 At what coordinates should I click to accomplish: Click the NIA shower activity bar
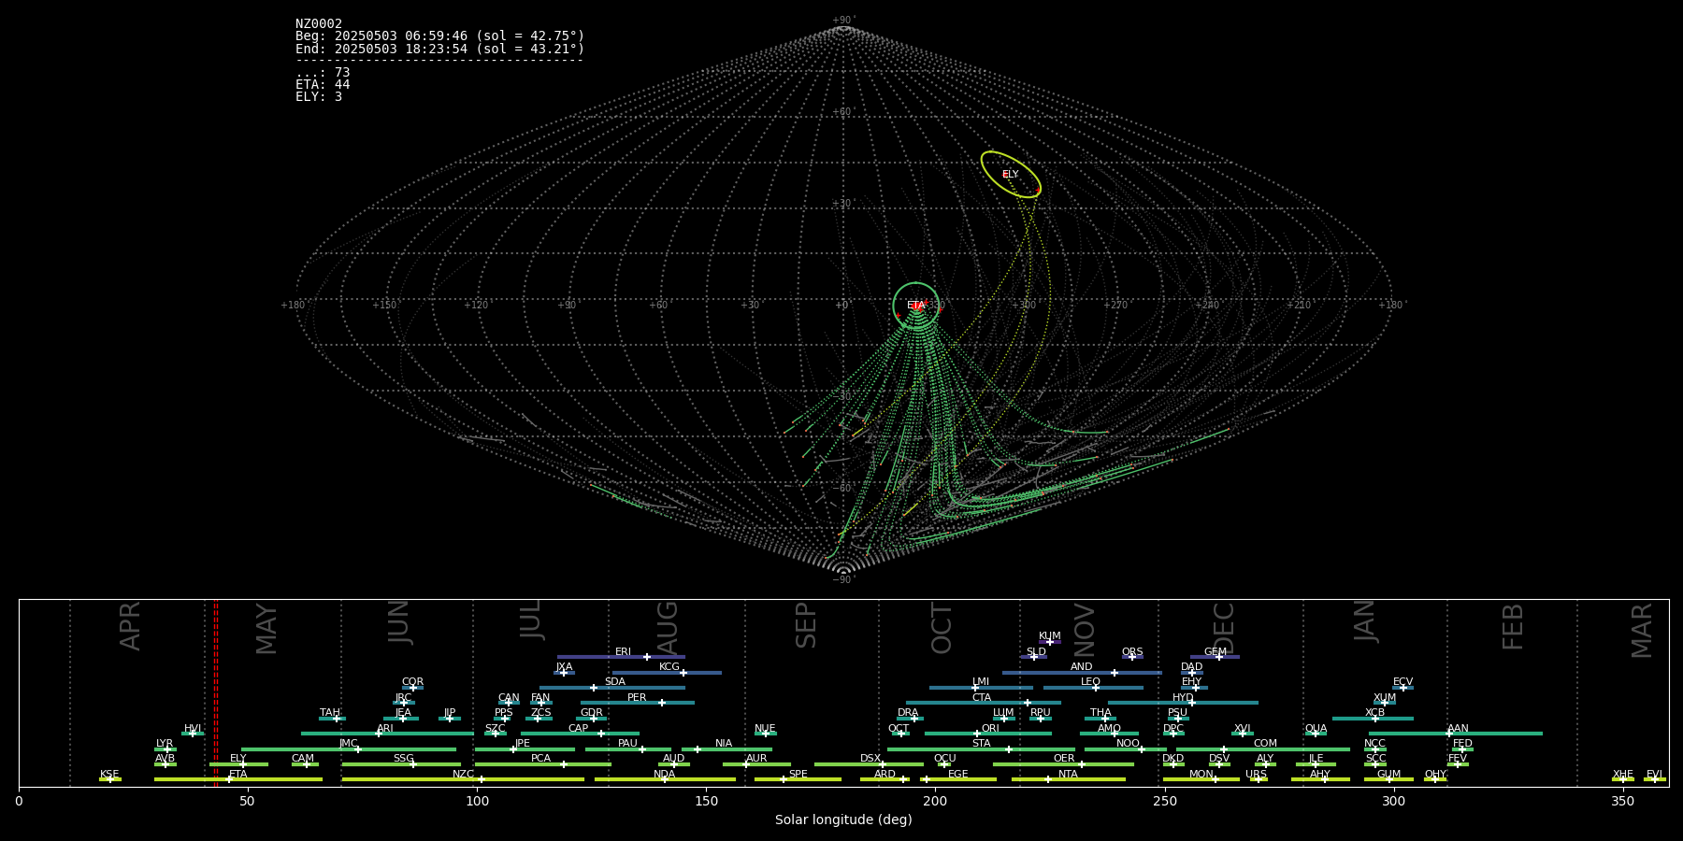pos(726,749)
